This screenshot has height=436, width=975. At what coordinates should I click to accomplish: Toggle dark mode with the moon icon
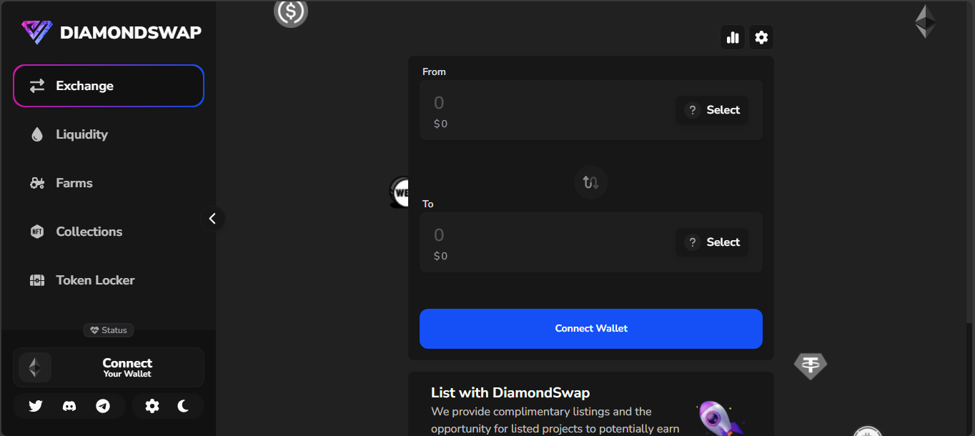click(184, 406)
